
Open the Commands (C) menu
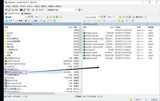point(30,6)
